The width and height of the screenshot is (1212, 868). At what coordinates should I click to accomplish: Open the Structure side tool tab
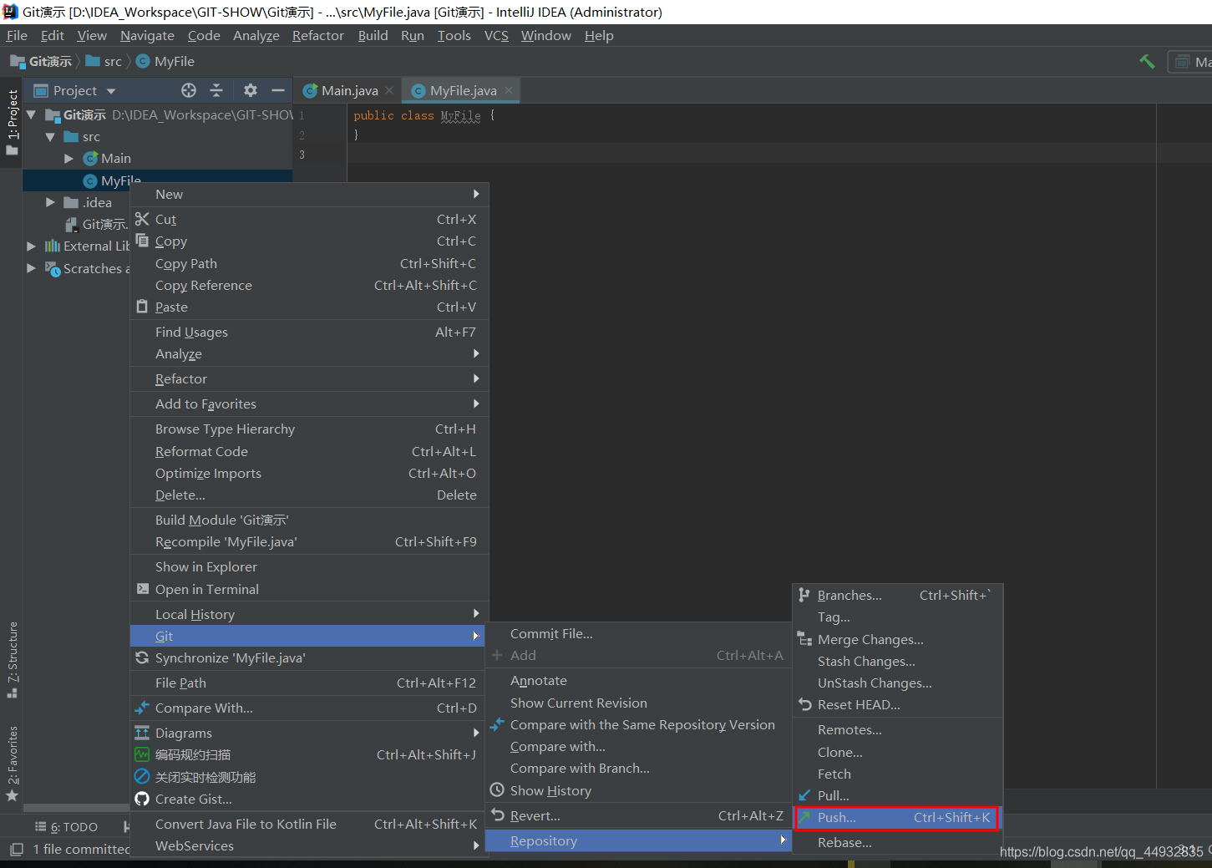click(x=12, y=660)
